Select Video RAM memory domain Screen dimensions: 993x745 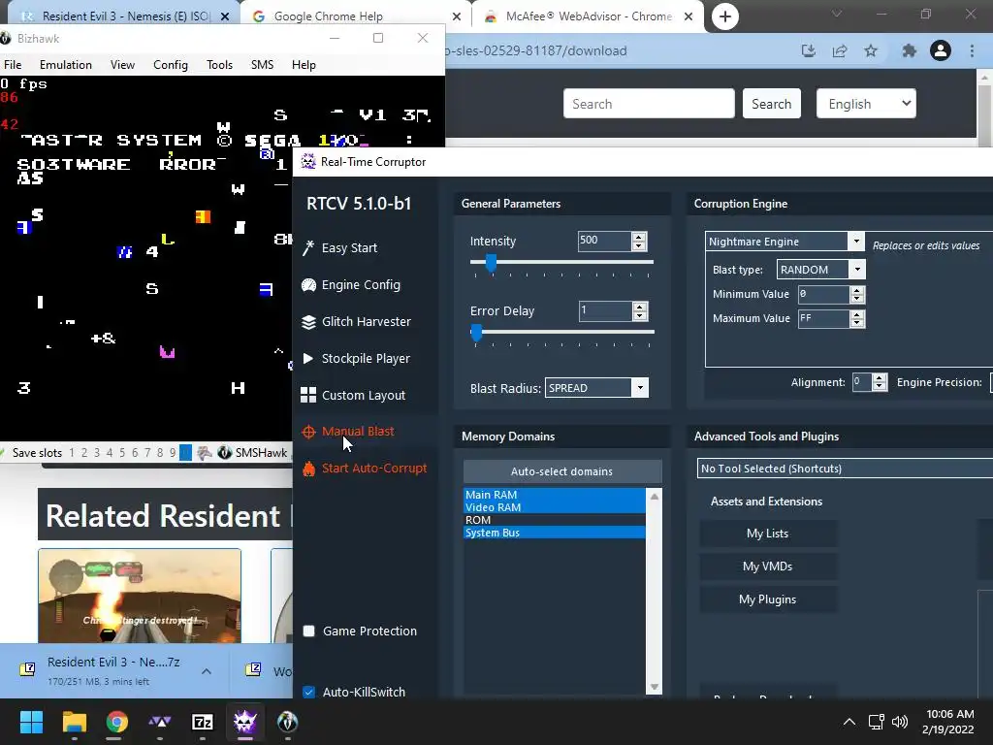(554, 507)
